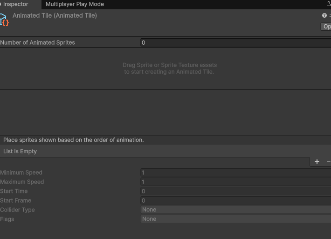This screenshot has width=331, height=239.
Task: Toggle the Inspector lock icon
Action: (x=329, y=4)
